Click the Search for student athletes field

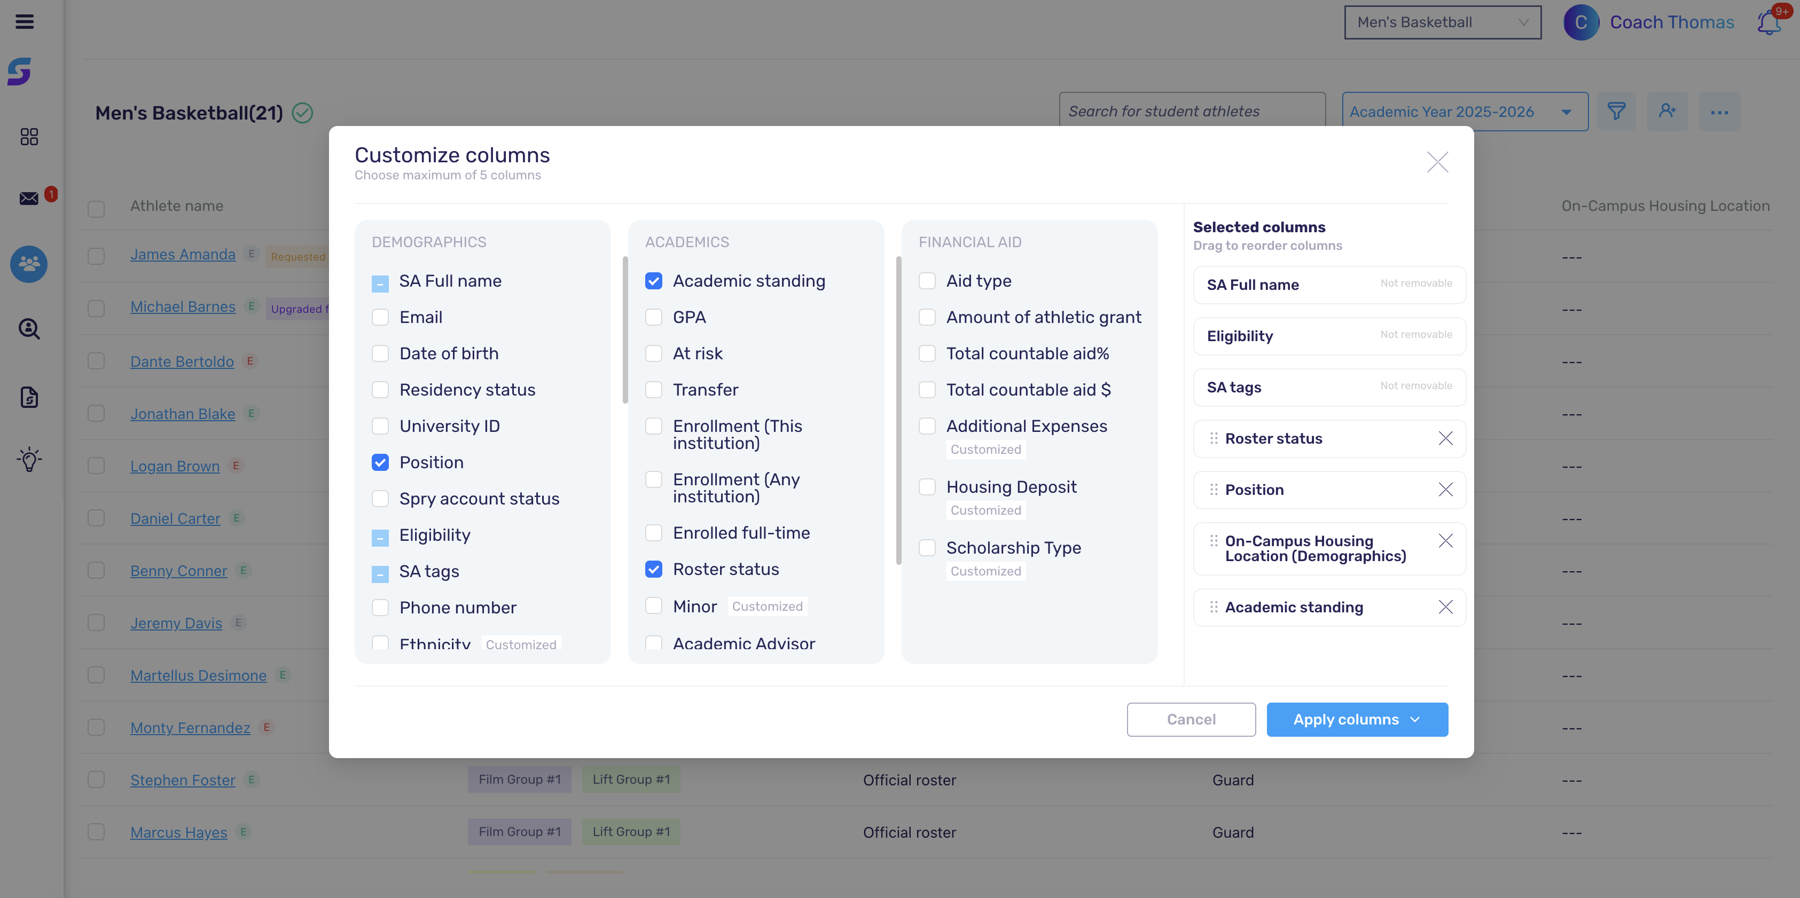pyautogui.click(x=1192, y=111)
